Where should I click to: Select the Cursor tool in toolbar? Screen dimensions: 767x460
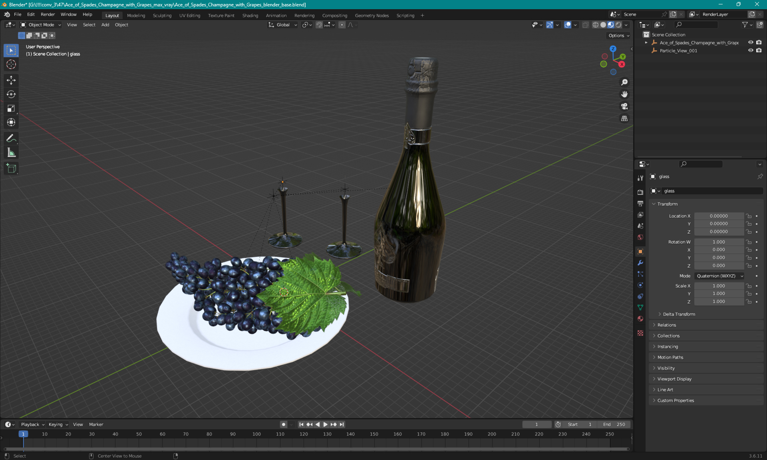pos(11,64)
